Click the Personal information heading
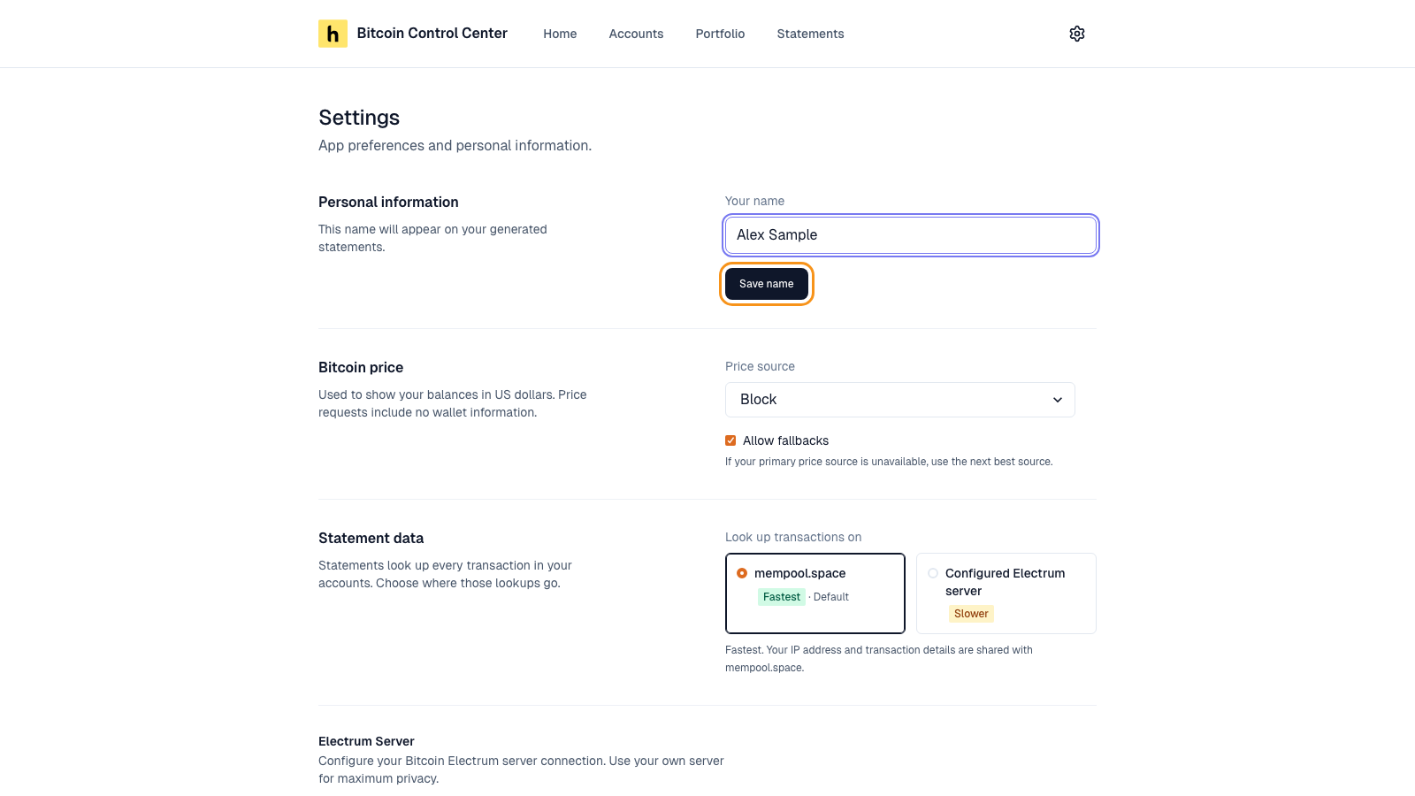Screen dimensions: 1415x796 click(388, 202)
